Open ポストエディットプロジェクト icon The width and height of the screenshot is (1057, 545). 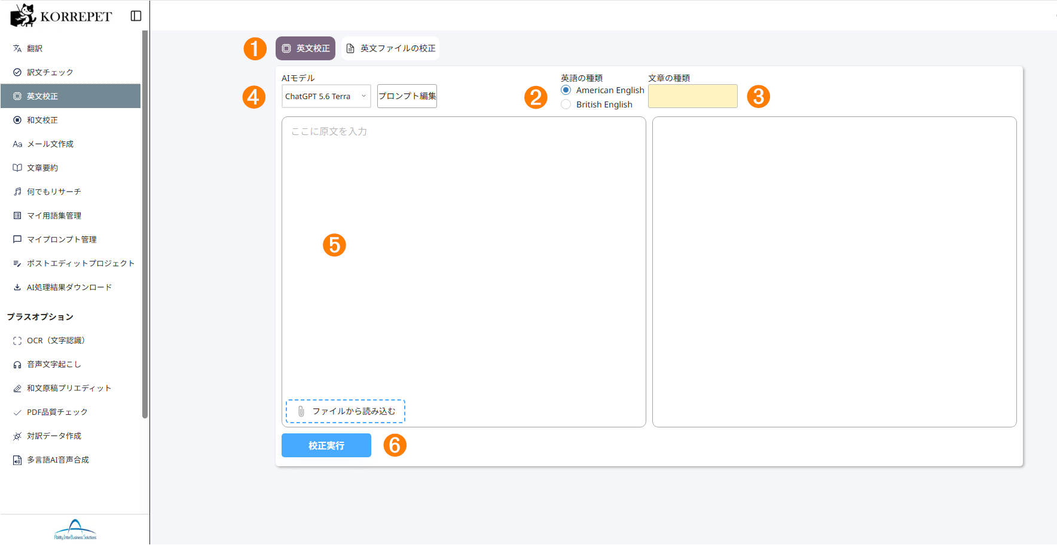[x=17, y=263]
